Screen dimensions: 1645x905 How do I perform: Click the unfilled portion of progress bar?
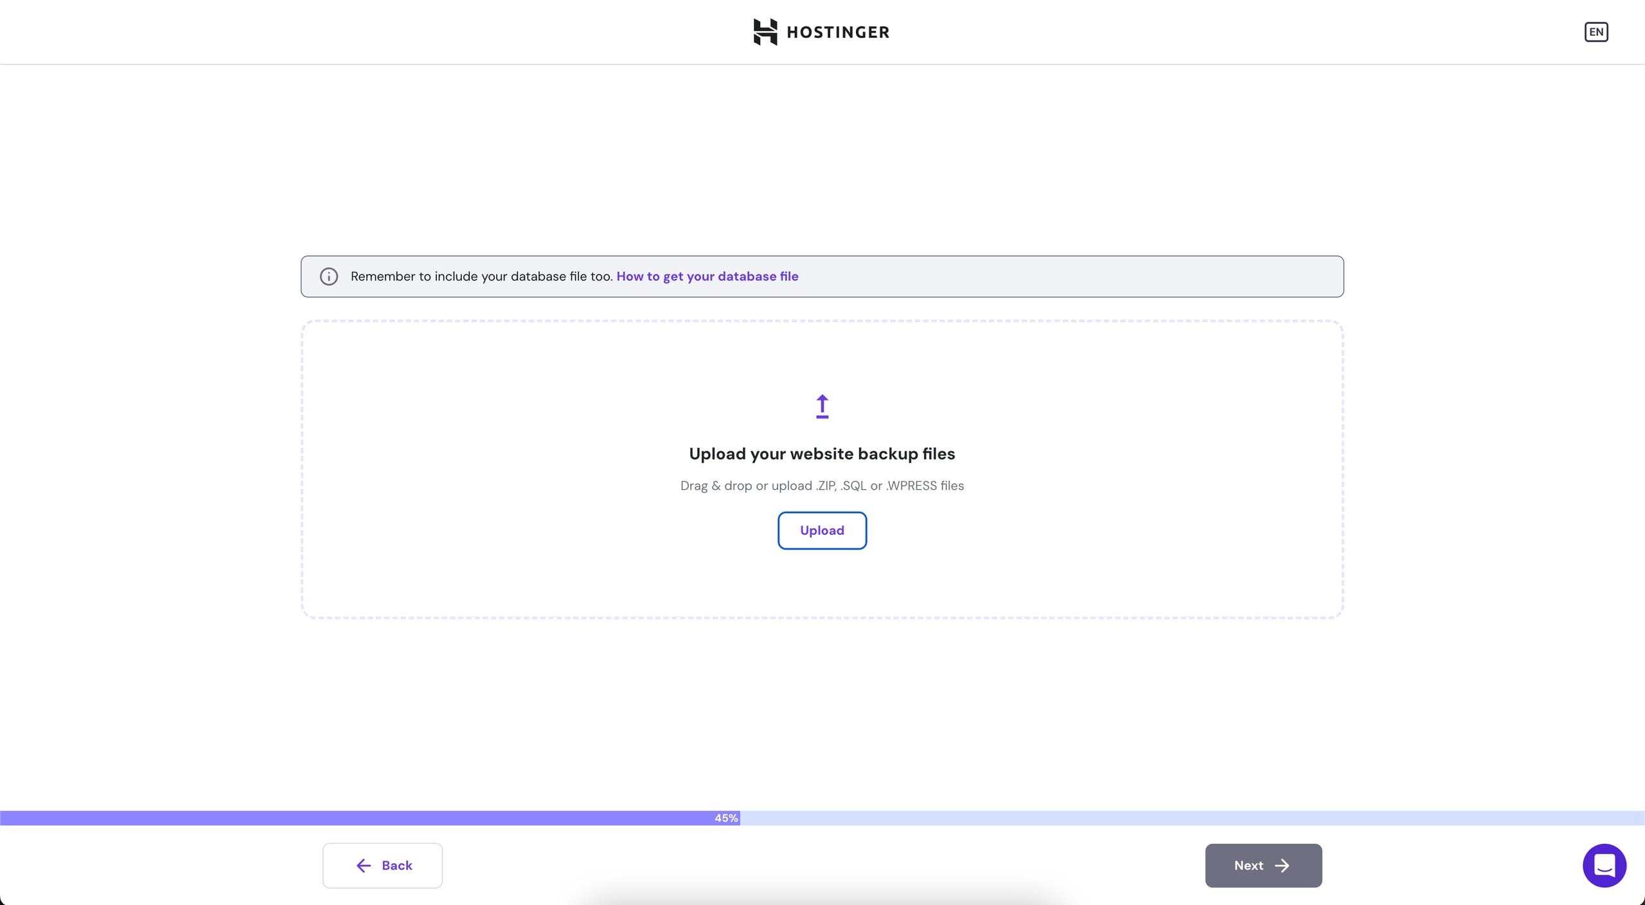click(x=1189, y=818)
